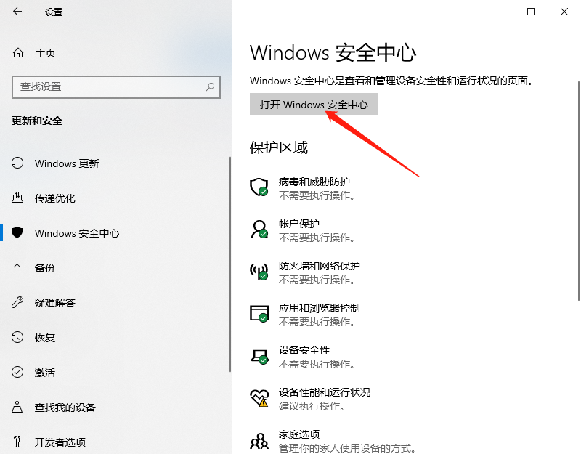This screenshot has height=454, width=581.
Task: Open the 主页 home page
Action: (x=45, y=53)
